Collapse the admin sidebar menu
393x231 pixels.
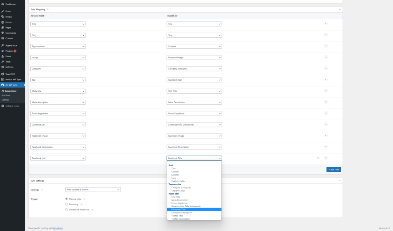(x=10, y=106)
